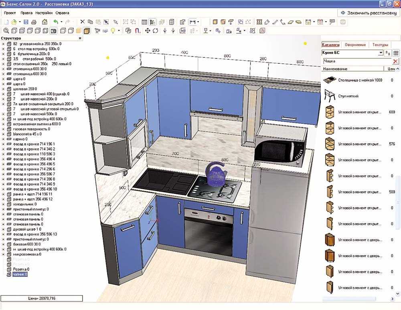Viewport: 401px width, 310px height.
Task: Open the Справка menu
Action: point(62,13)
